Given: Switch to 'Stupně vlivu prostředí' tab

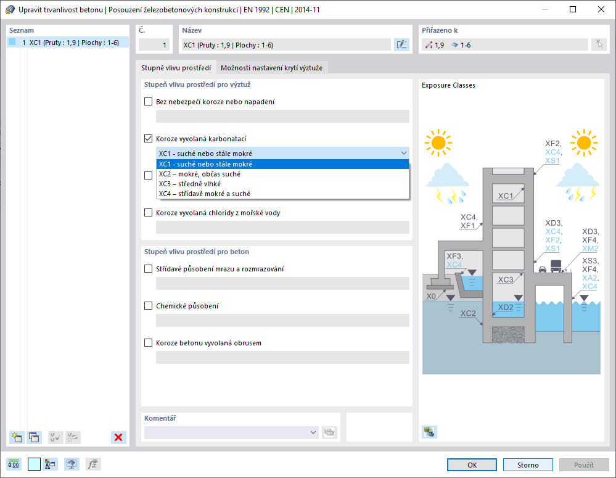Looking at the screenshot, I should click(x=176, y=68).
